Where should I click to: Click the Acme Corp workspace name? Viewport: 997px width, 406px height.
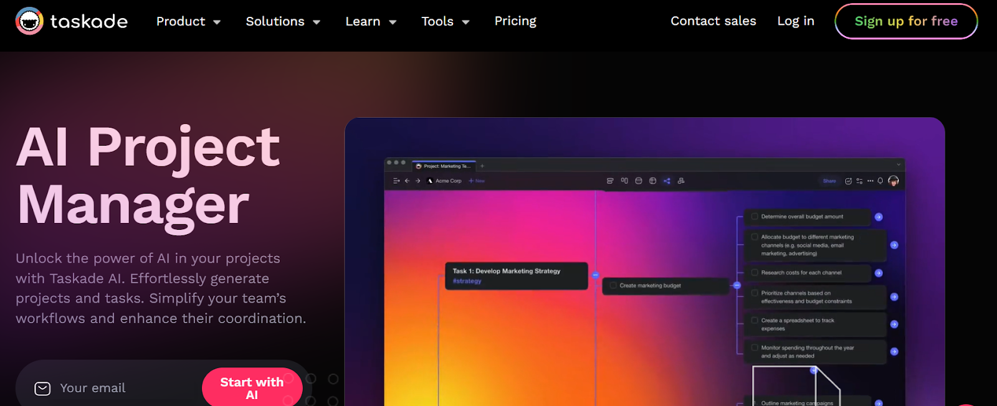449,181
